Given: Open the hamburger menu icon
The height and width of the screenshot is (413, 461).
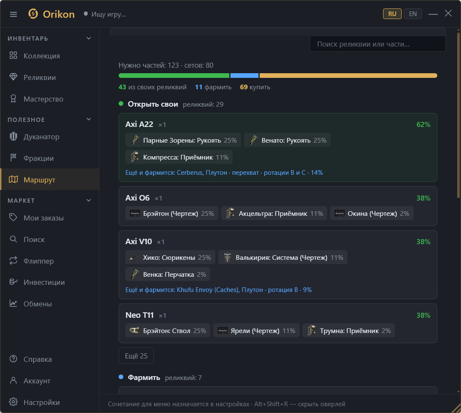Looking at the screenshot, I should pos(14,14).
